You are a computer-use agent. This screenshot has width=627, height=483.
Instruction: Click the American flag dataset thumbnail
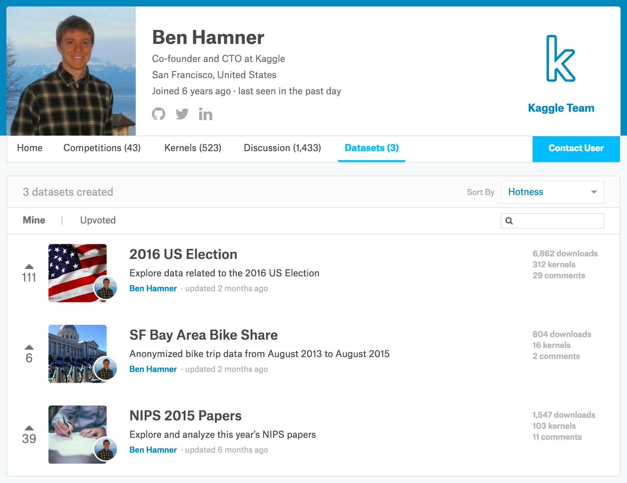pos(77,273)
